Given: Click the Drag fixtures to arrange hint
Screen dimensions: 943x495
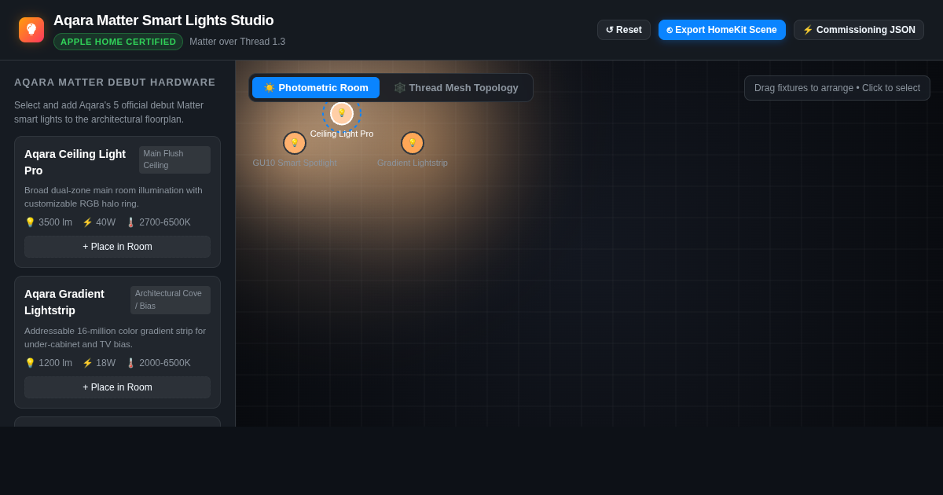Looking at the screenshot, I should pos(837,88).
